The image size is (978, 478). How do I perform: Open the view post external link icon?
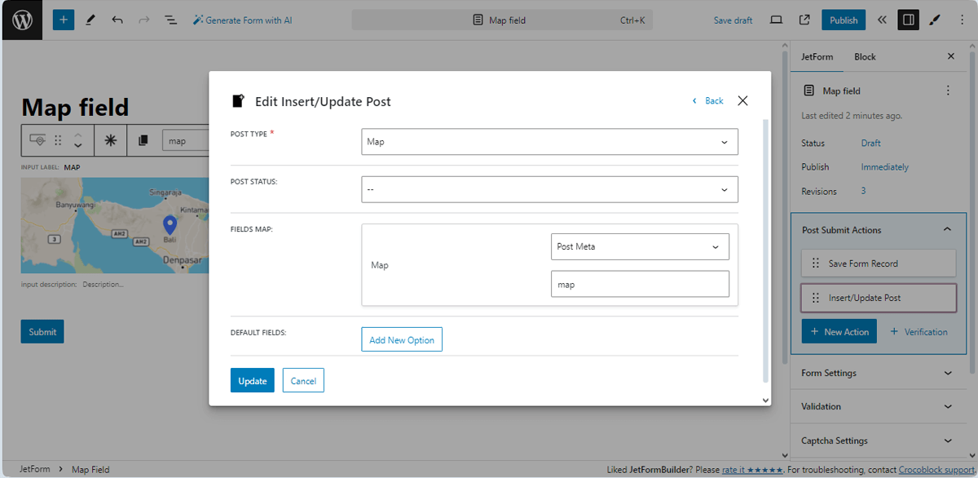click(804, 20)
